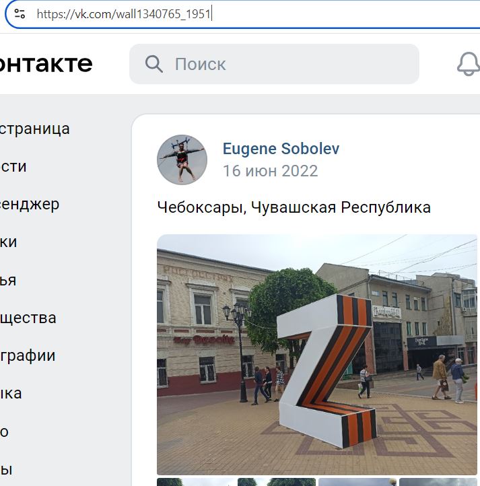This screenshot has height=486, width=480.
Task: Open second small thumbnail below main photo
Action: tap(277, 482)
